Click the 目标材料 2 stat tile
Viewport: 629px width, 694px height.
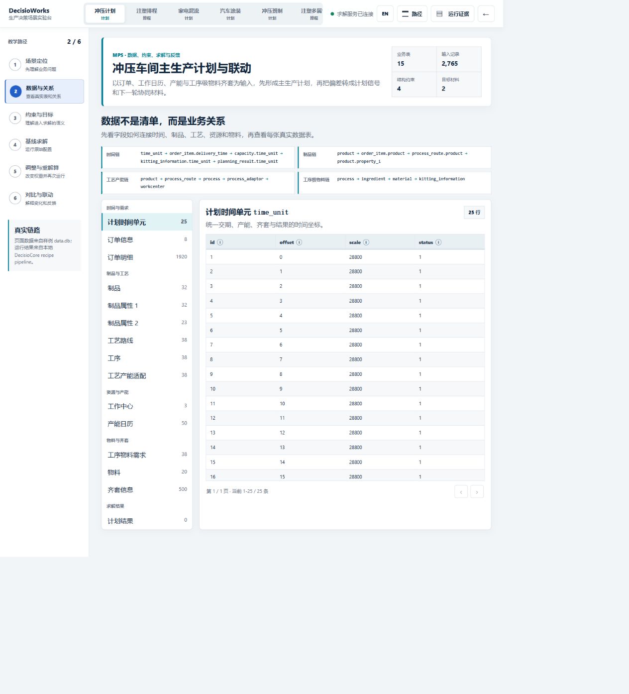pyautogui.click(x=459, y=84)
